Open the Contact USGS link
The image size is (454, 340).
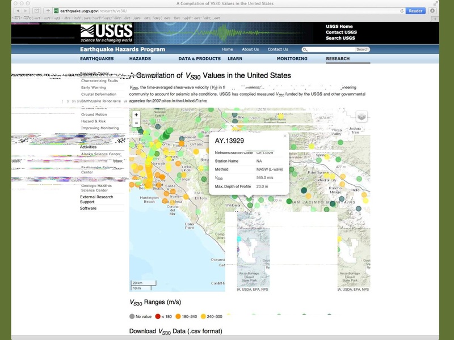pos(340,32)
